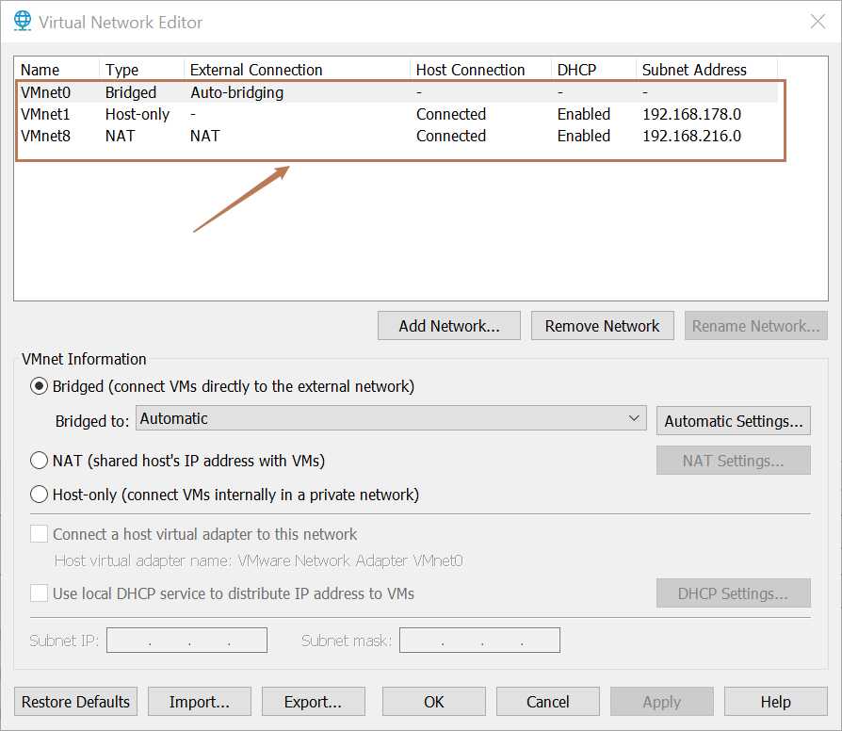Click External Connection column header

pyautogui.click(x=297, y=70)
